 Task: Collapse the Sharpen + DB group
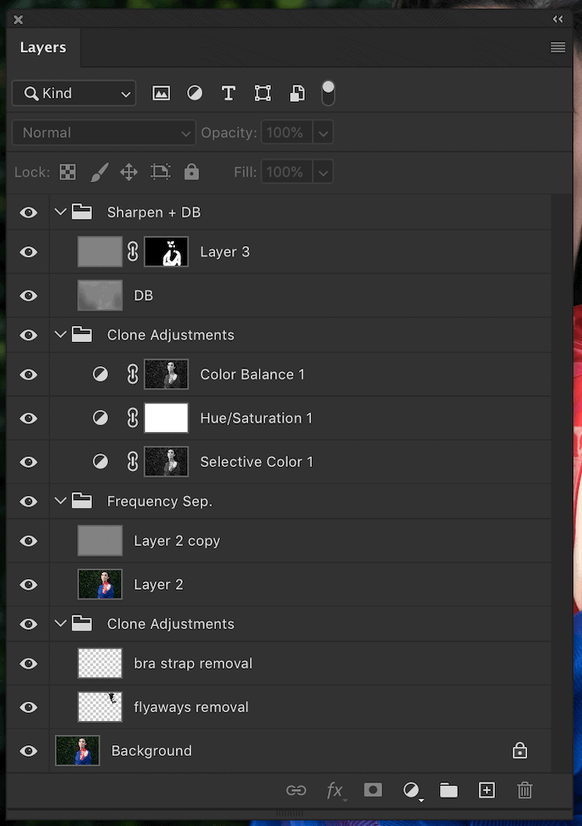60,212
